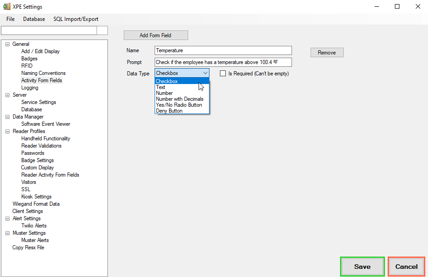Select Software Event Viewer in tree
Screen dimensions: 428x277
click(46, 124)
